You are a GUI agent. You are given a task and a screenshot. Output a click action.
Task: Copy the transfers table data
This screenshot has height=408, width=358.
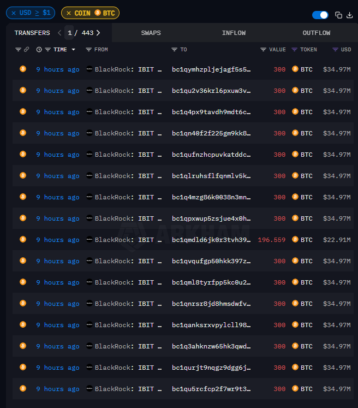click(338, 15)
